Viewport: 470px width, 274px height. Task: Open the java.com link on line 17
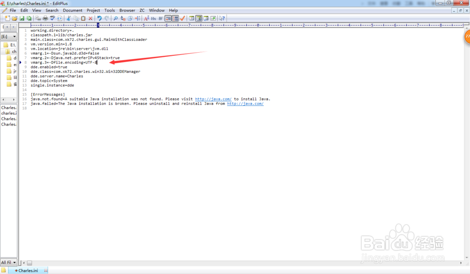click(x=245, y=104)
